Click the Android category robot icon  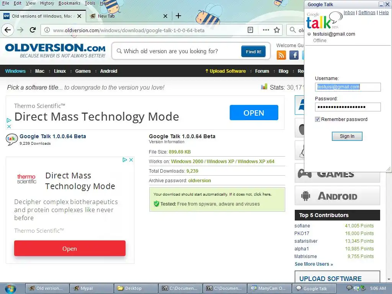(305, 196)
